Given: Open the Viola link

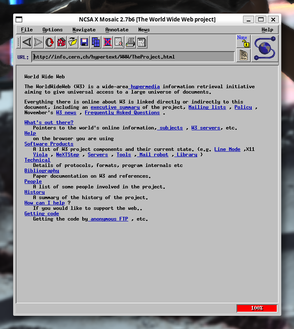Looking at the screenshot, I should [x=40, y=155].
